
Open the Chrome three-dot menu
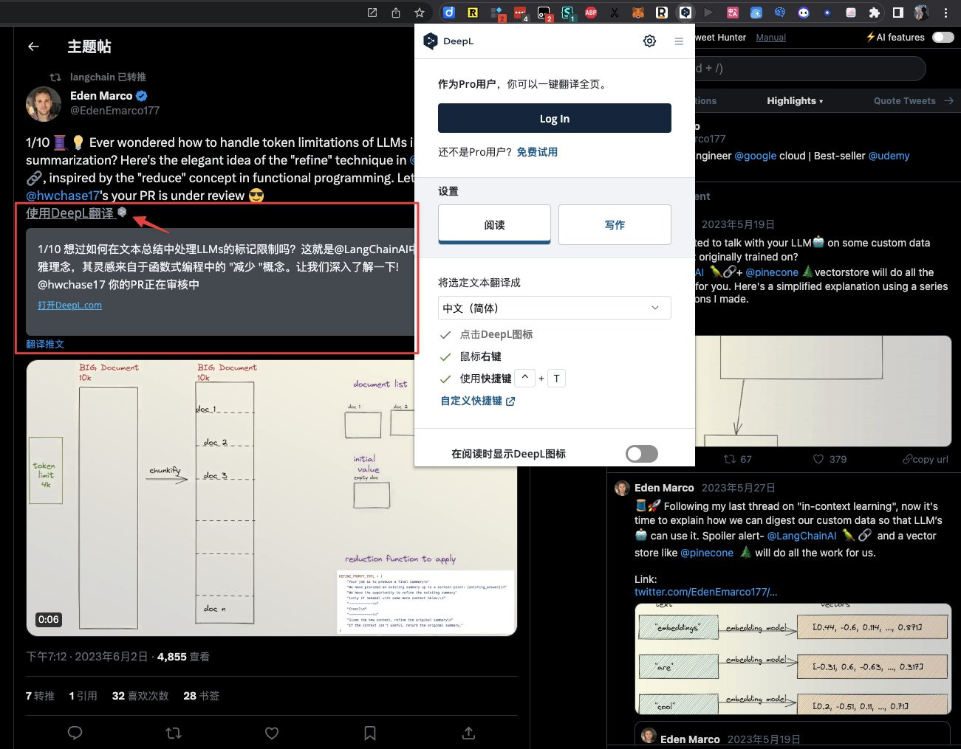click(x=945, y=13)
